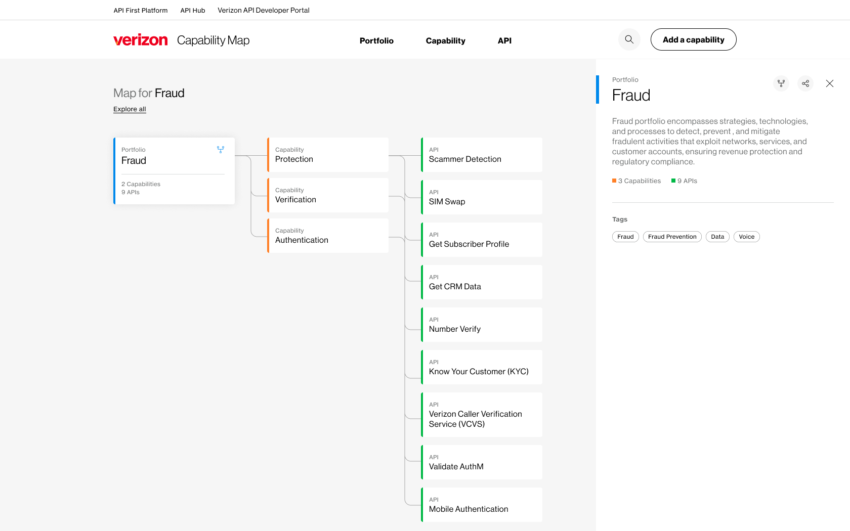850x531 pixels.
Task: Open the Mobile Authentication API card
Action: coord(482,505)
